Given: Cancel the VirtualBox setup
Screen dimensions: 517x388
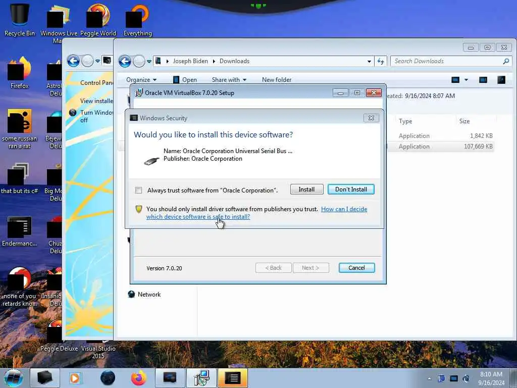Looking at the screenshot, I should click(356, 268).
